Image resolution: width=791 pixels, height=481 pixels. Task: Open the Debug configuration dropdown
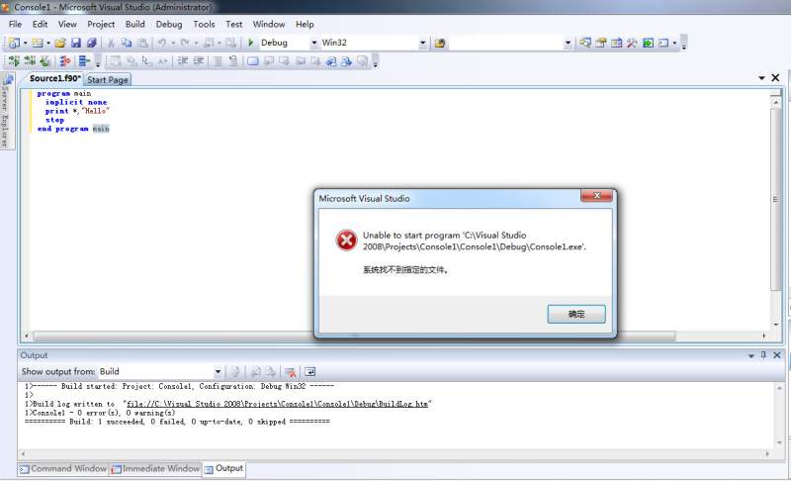[x=313, y=43]
